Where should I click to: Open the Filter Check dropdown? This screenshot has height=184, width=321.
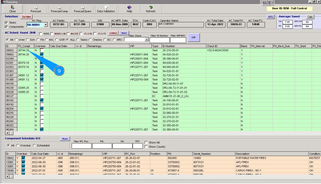coord(147,39)
